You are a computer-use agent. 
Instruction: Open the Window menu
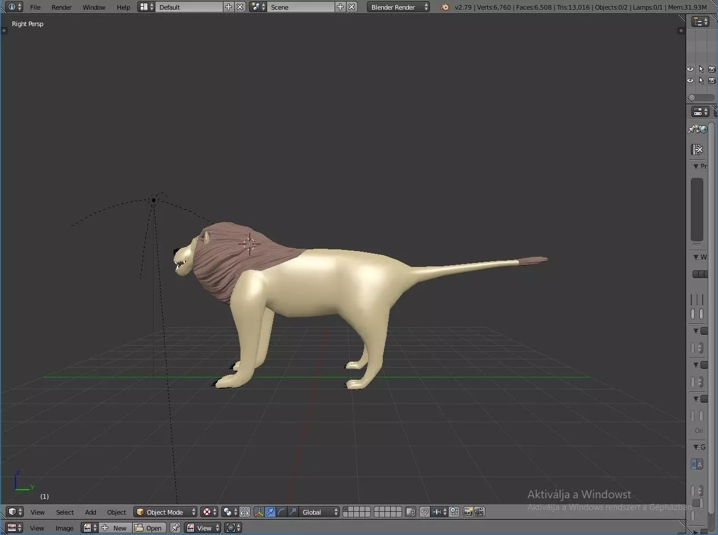(94, 7)
